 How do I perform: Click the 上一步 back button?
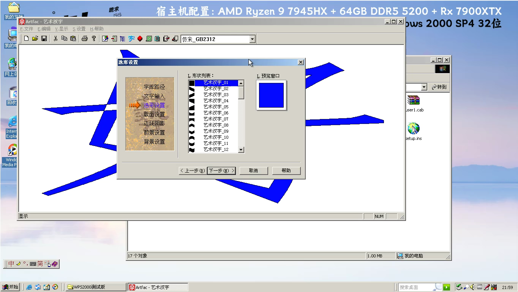pos(193,171)
